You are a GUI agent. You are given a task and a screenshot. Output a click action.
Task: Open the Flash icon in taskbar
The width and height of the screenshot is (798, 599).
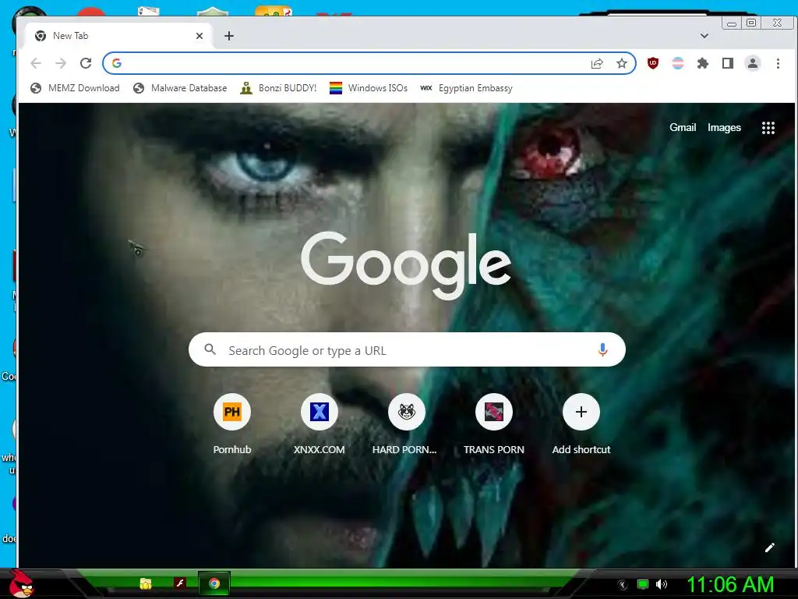coord(180,583)
